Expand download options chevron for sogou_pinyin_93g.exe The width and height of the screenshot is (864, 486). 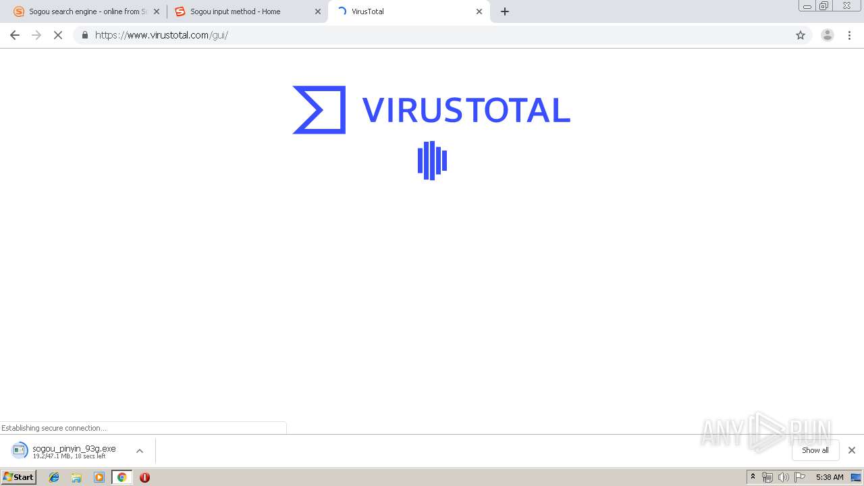(x=140, y=451)
